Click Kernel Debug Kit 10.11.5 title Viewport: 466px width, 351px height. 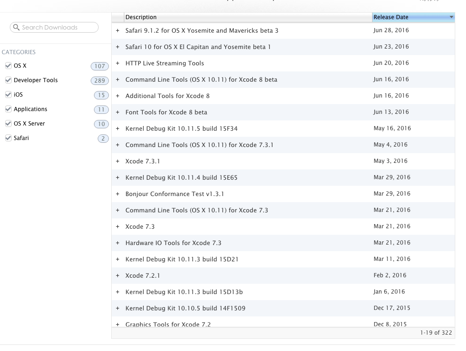[181, 128]
